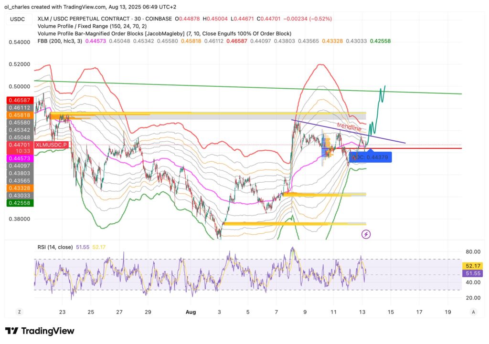Click the "Aug" label on the time axis
The image size is (489, 344).
[191, 312]
